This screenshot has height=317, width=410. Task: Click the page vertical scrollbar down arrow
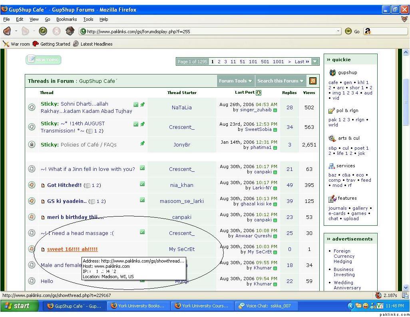click(406, 287)
